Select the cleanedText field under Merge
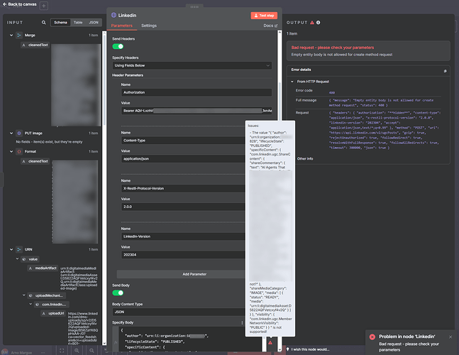This screenshot has height=355, width=459. click(x=35, y=45)
